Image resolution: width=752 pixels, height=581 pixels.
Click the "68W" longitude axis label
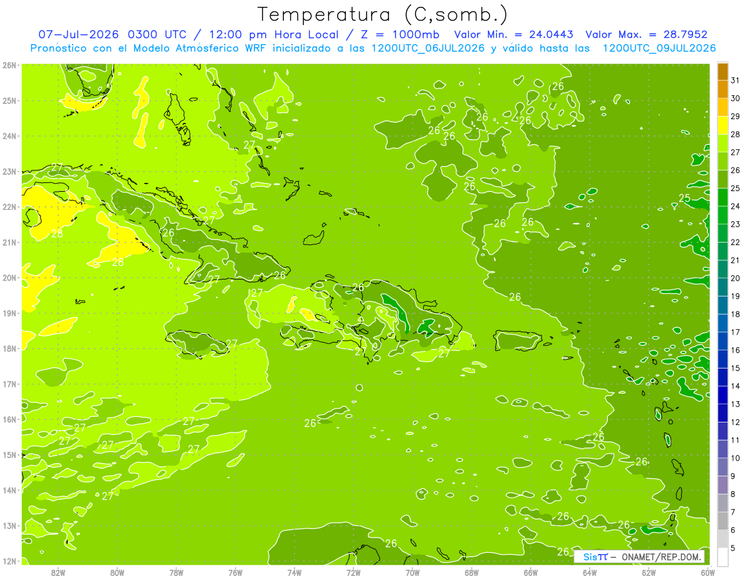click(472, 573)
